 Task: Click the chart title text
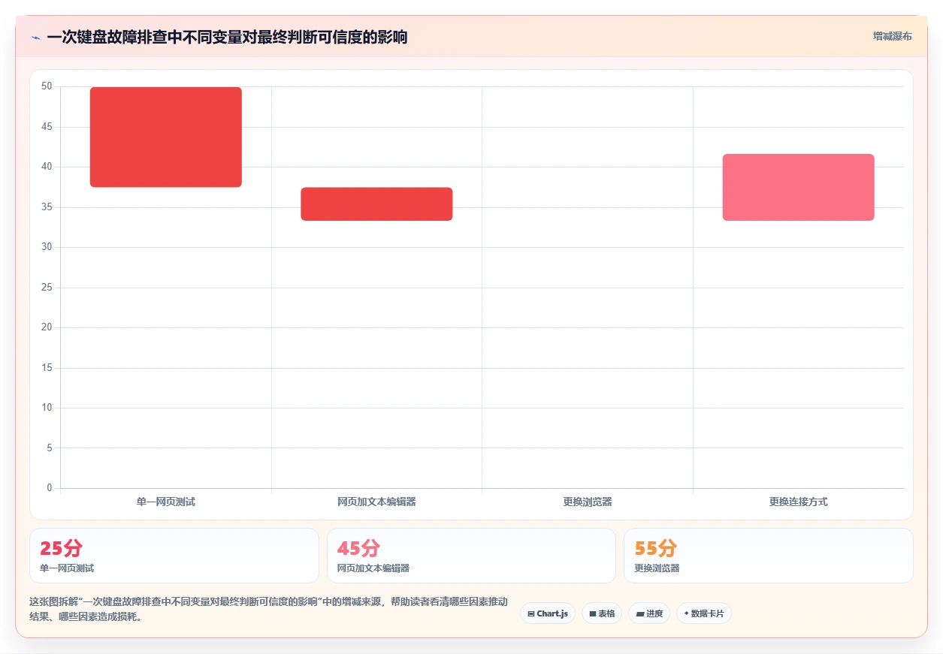point(227,38)
